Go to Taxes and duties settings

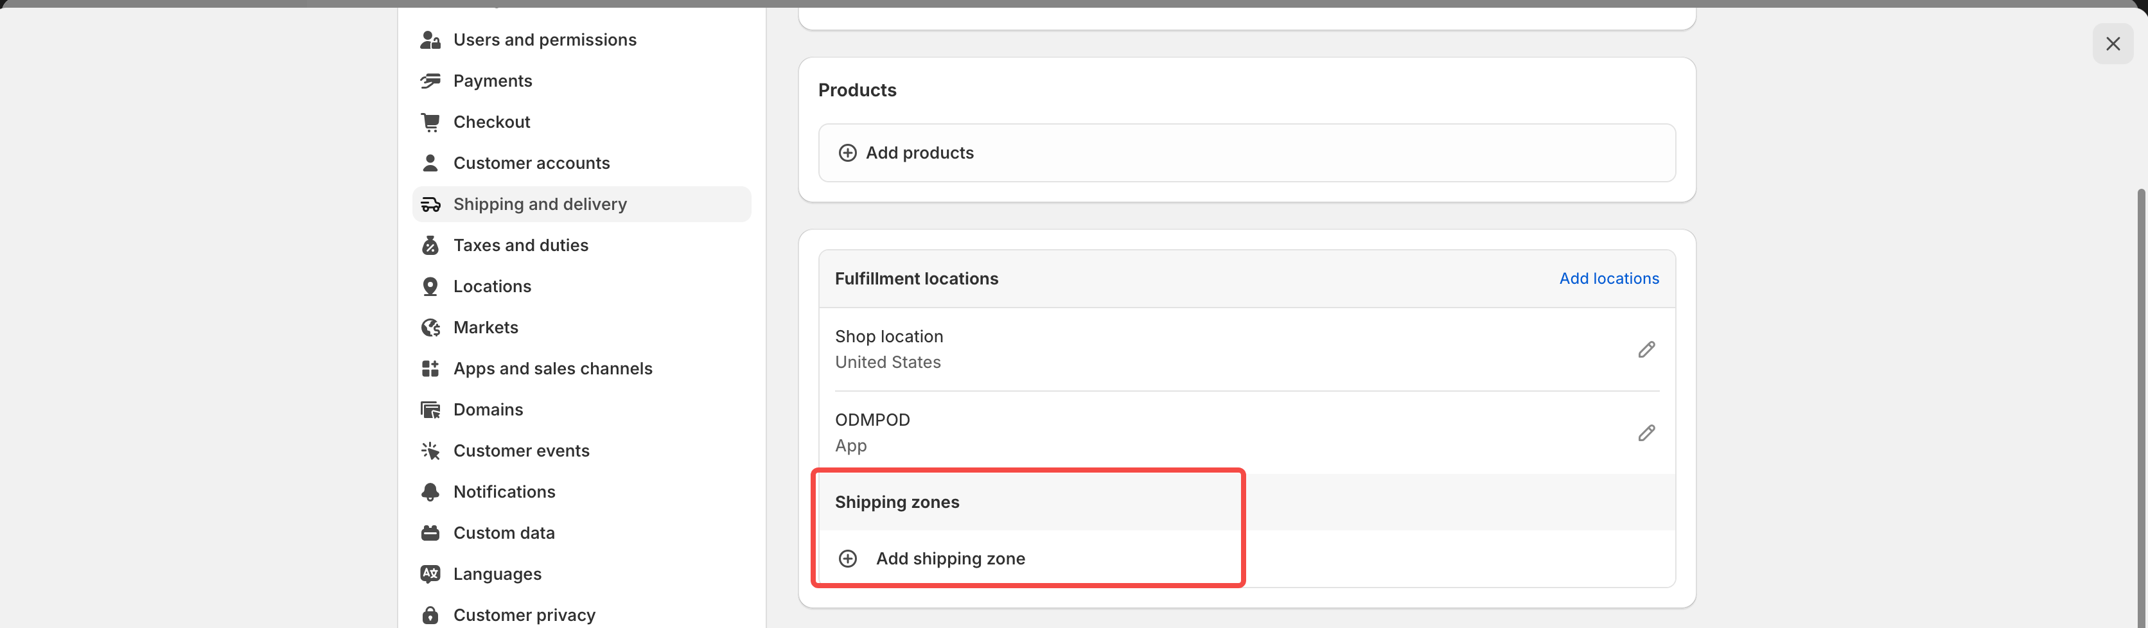point(520,245)
